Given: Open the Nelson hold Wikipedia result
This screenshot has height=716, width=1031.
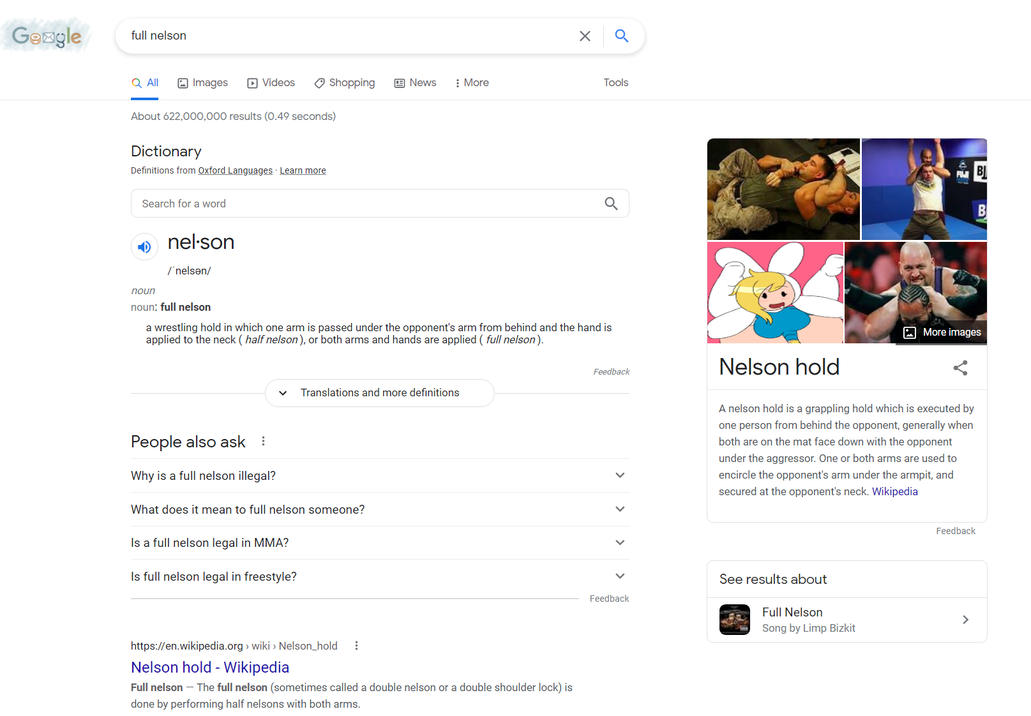Looking at the screenshot, I should (x=209, y=667).
